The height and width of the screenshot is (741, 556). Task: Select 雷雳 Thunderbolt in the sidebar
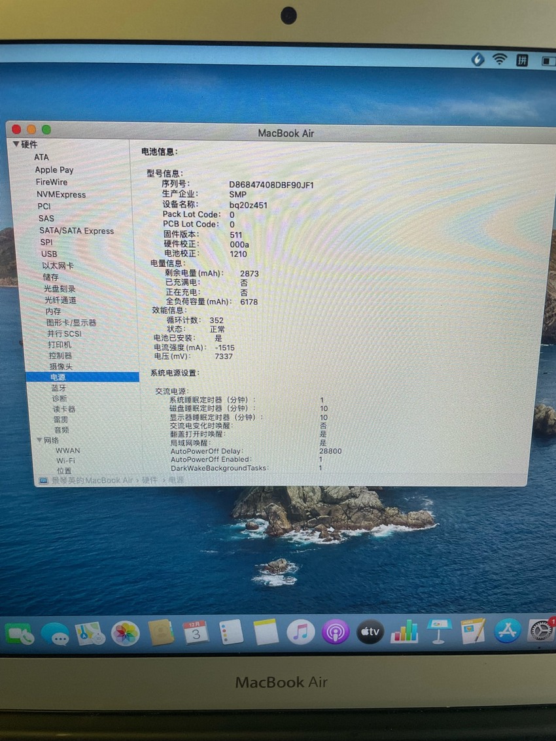click(x=61, y=420)
